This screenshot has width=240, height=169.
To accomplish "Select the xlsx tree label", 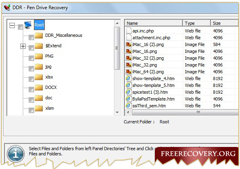I will (x=49, y=77).
